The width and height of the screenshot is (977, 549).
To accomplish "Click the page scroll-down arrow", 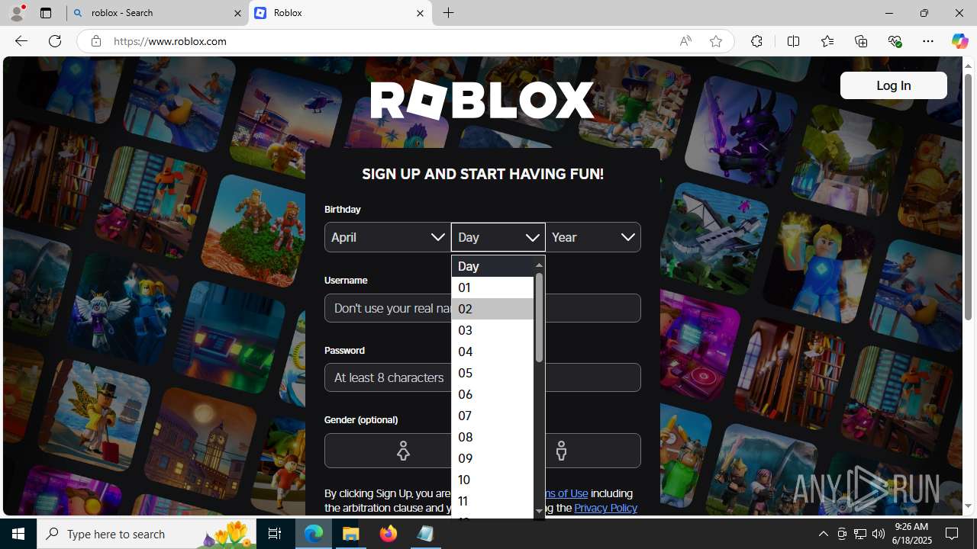I will click(968, 506).
